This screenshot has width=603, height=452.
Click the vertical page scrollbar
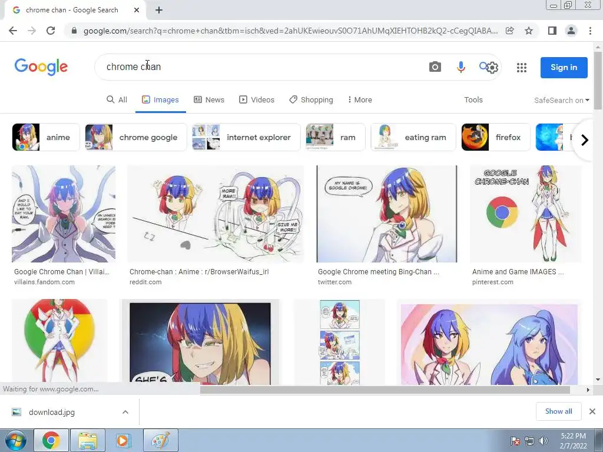click(598, 81)
